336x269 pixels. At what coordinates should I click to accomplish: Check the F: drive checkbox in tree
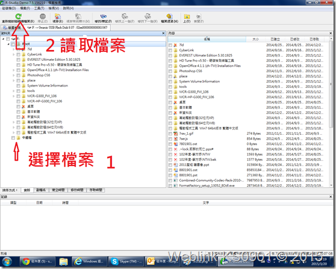point(8,39)
